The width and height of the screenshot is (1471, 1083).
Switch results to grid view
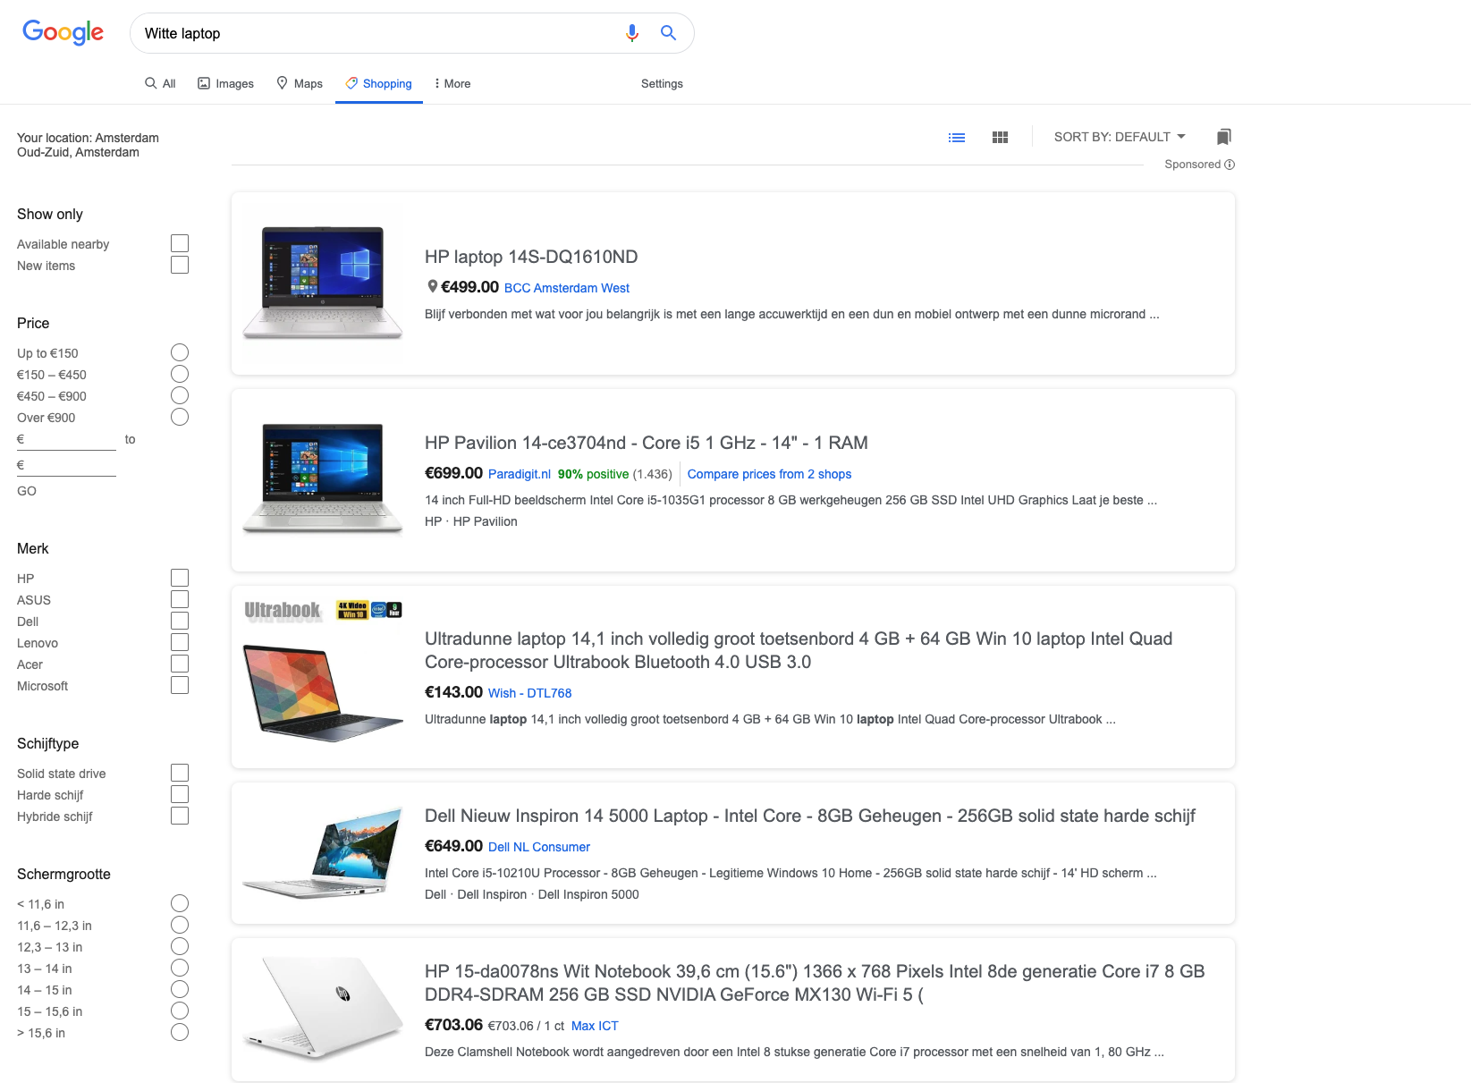(1000, 137)
